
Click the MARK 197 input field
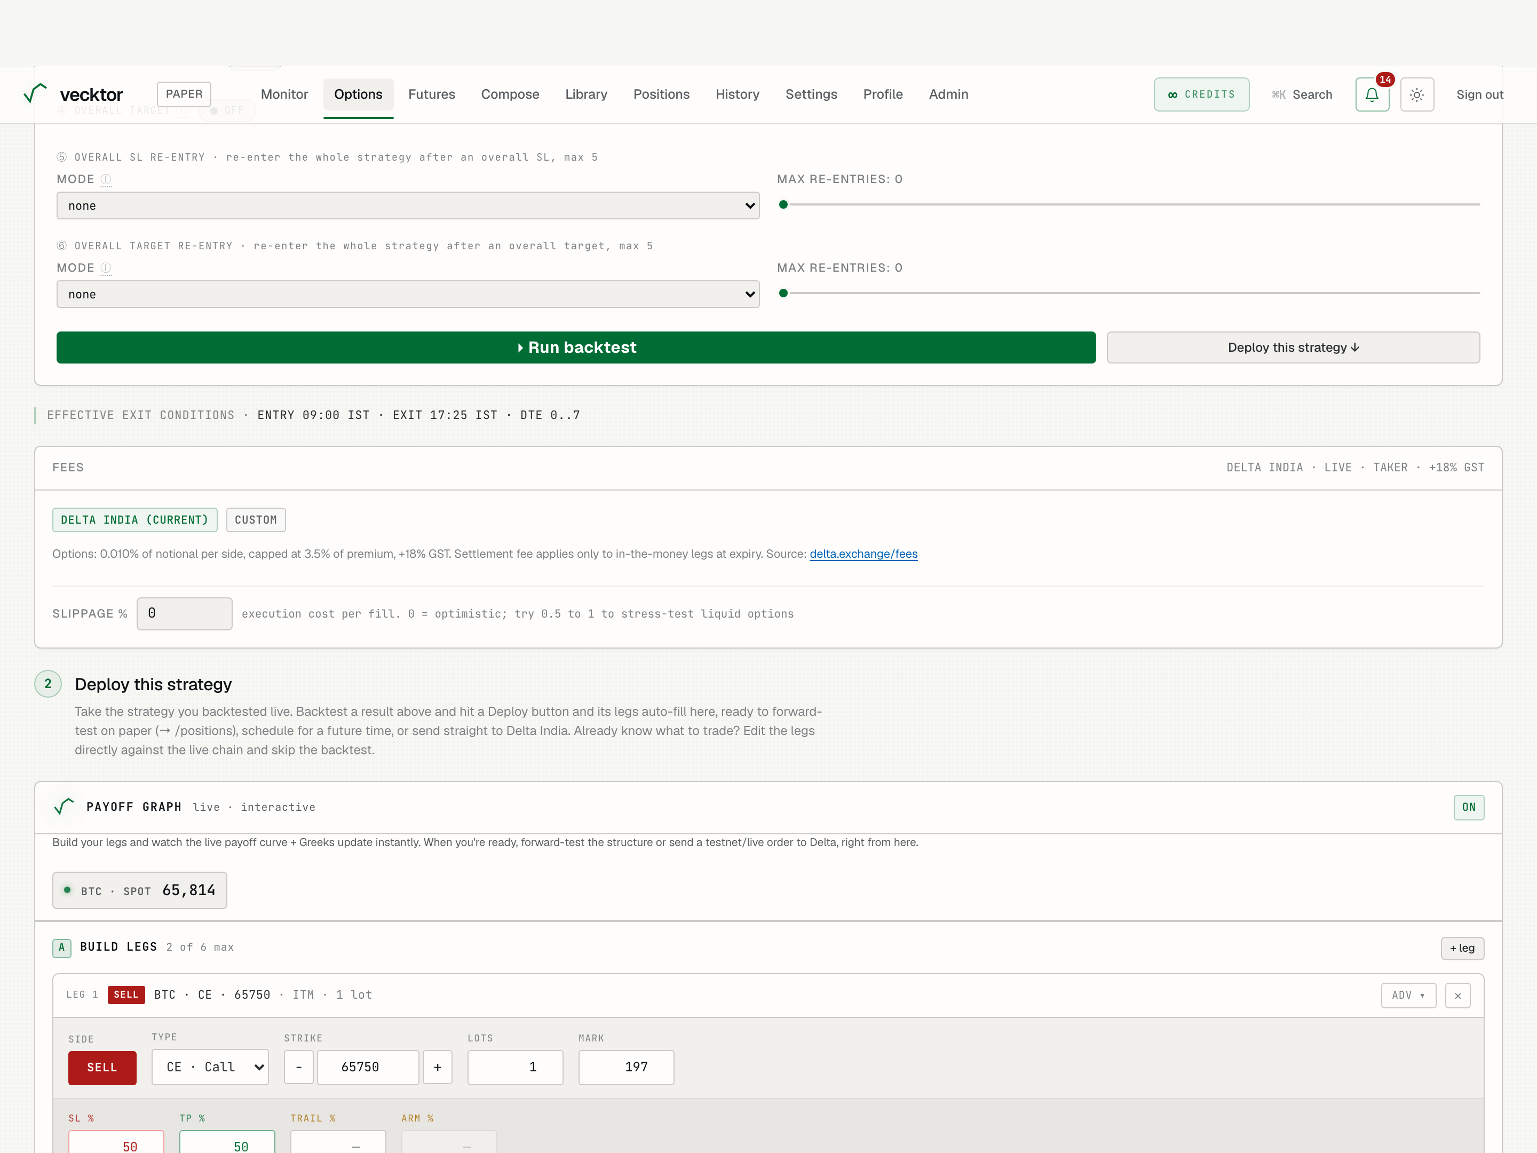coord(626,1067)
